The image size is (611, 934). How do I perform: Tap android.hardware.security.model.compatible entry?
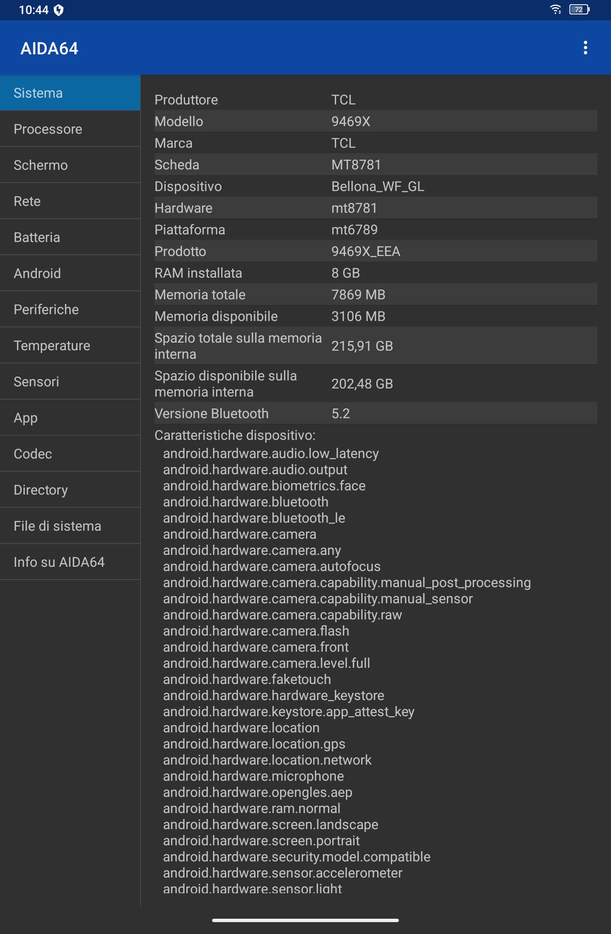tap(297, 857)
